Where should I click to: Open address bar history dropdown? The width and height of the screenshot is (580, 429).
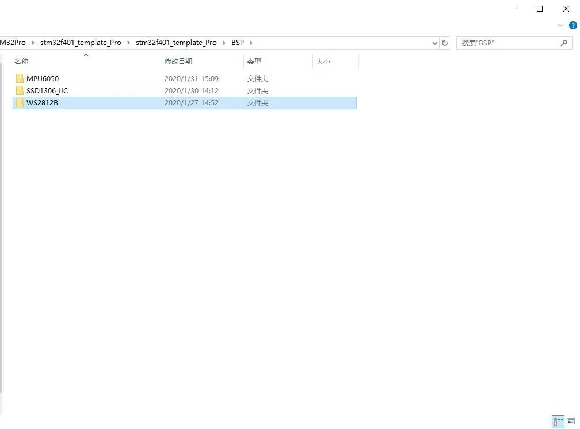pyautogui.click(x=434, y=43)
